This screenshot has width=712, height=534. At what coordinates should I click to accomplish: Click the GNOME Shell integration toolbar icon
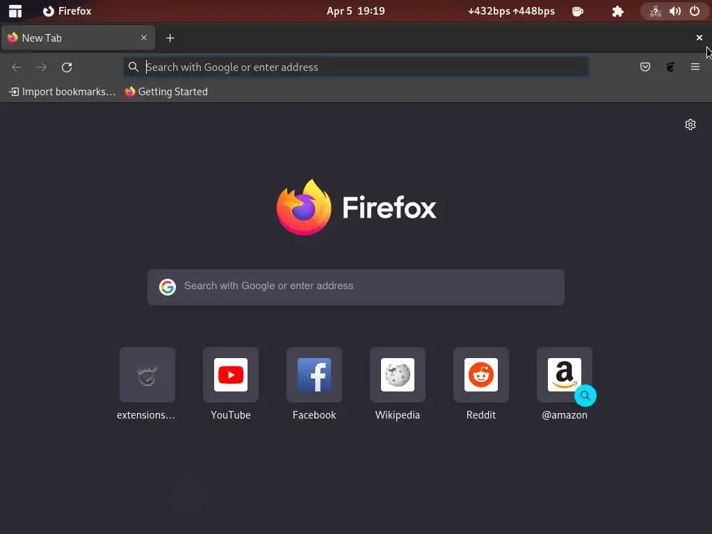point(670,67)
